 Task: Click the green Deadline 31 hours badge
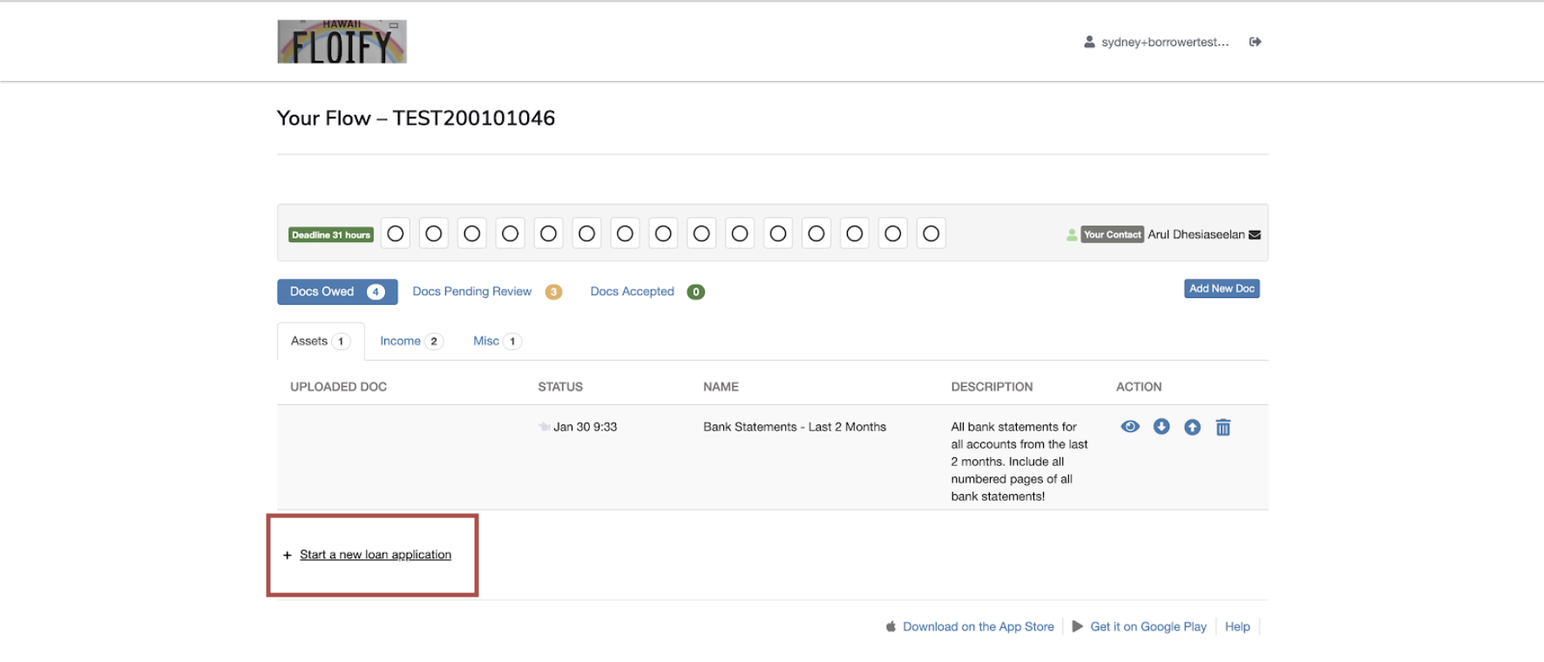(x=331, y=235)
